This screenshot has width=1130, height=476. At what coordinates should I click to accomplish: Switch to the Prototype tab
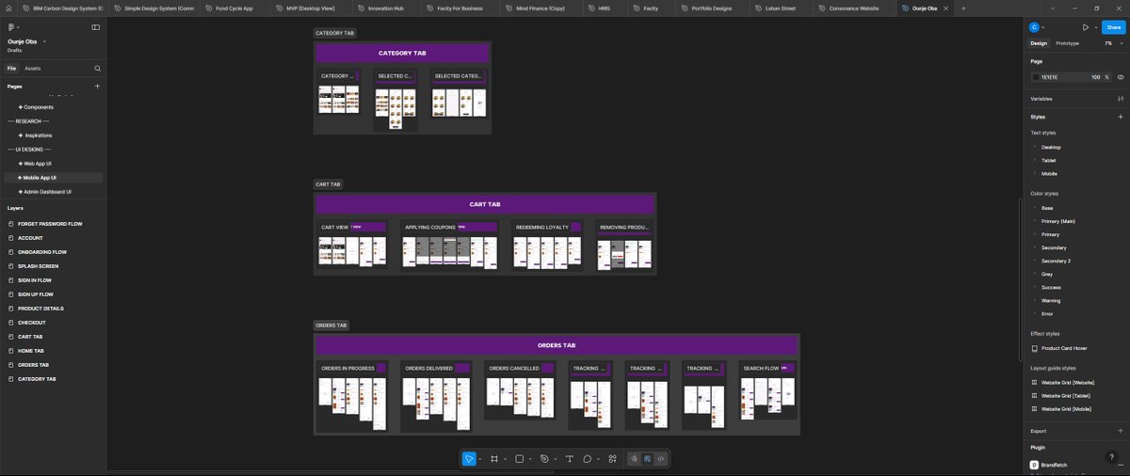tap(1068, 43)
